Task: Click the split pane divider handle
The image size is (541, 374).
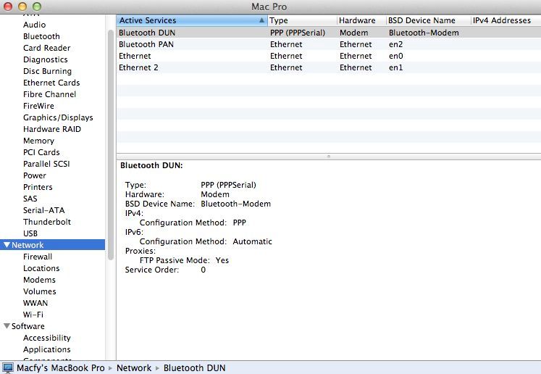Action: (329, 157)
